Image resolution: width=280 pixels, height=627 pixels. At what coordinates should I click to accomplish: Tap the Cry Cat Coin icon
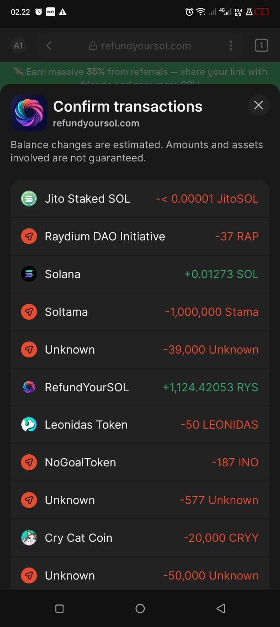[29, 538]
